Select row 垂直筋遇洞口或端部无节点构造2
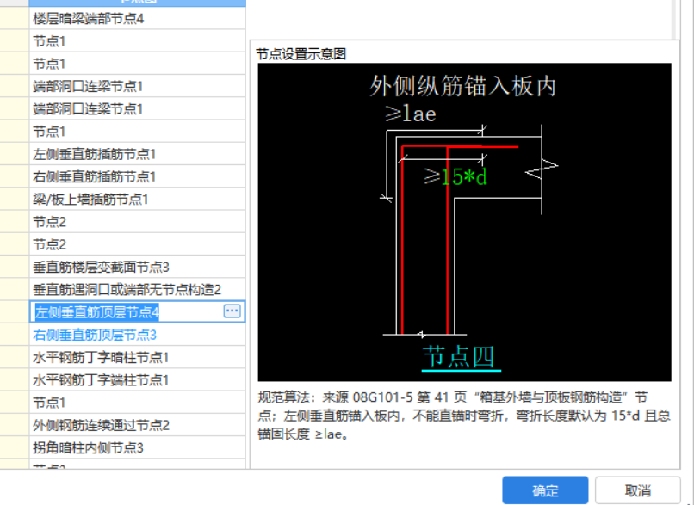Image resolution: width=694 pixels, height=505 pixels. (x=137, y=289)
